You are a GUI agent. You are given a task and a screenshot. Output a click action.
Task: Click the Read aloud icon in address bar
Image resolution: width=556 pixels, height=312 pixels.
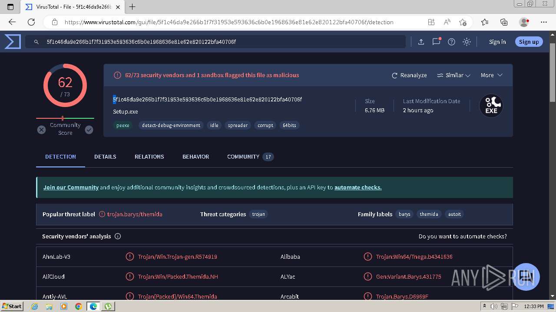tap(447, 22)
